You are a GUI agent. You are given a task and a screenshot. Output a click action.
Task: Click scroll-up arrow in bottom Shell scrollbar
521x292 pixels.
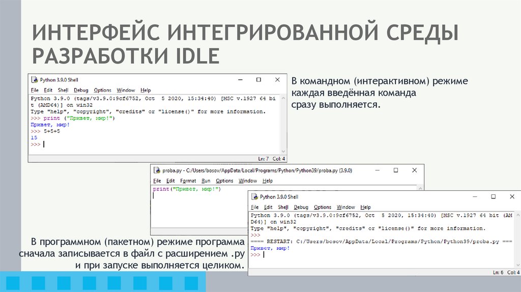point(517,215)
